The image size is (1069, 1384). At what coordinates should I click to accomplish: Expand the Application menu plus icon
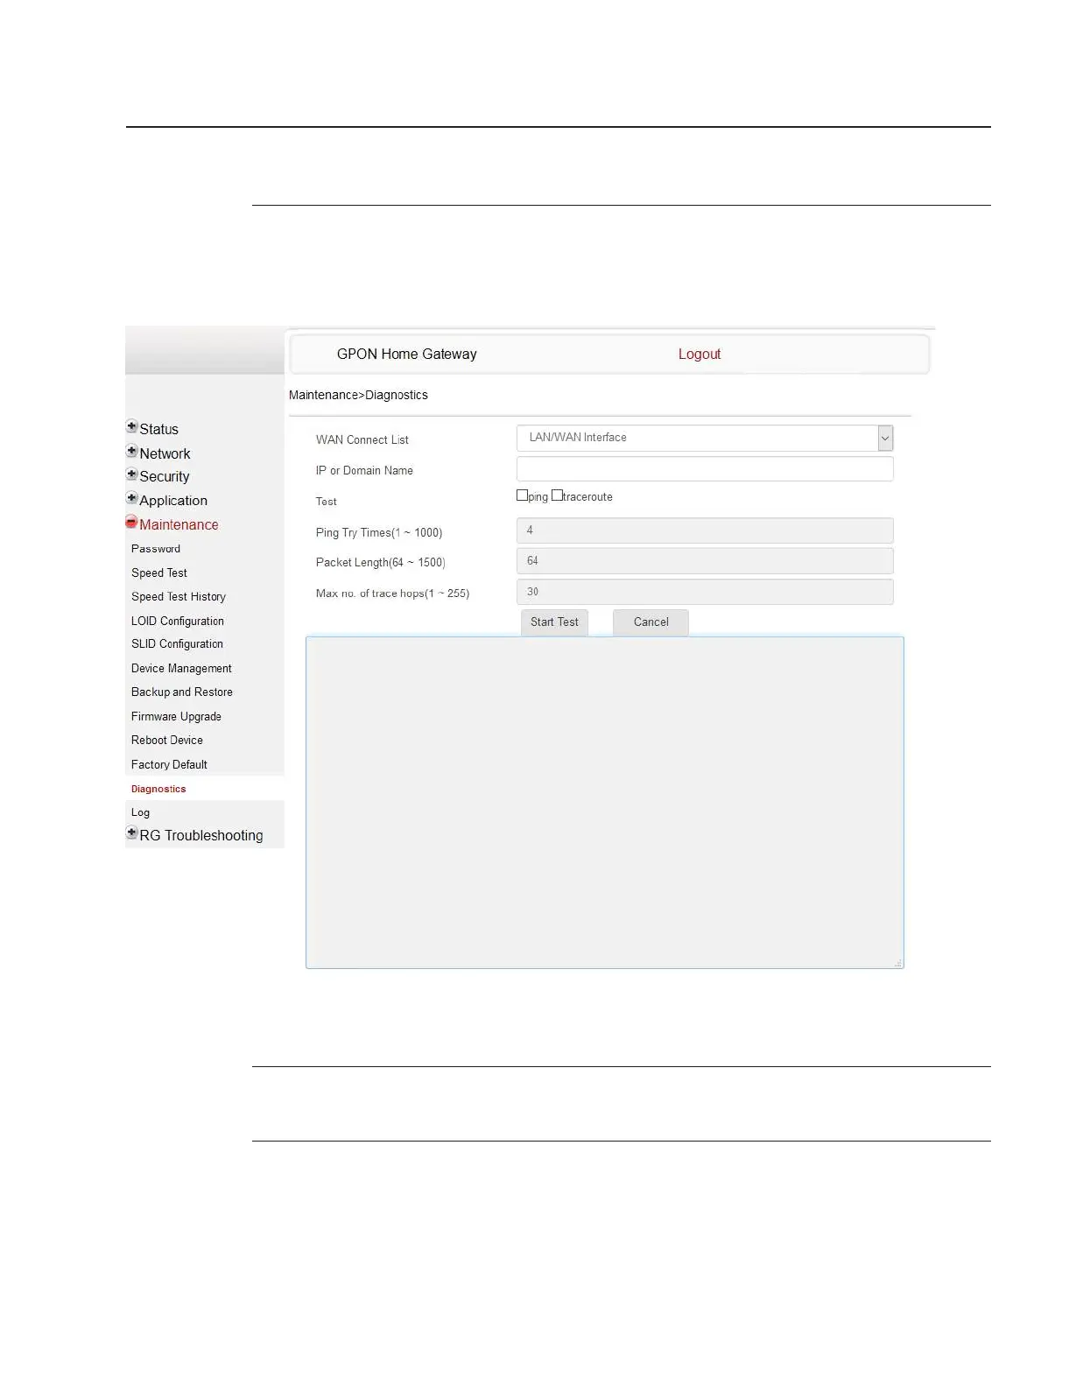[x=131, y=498]
